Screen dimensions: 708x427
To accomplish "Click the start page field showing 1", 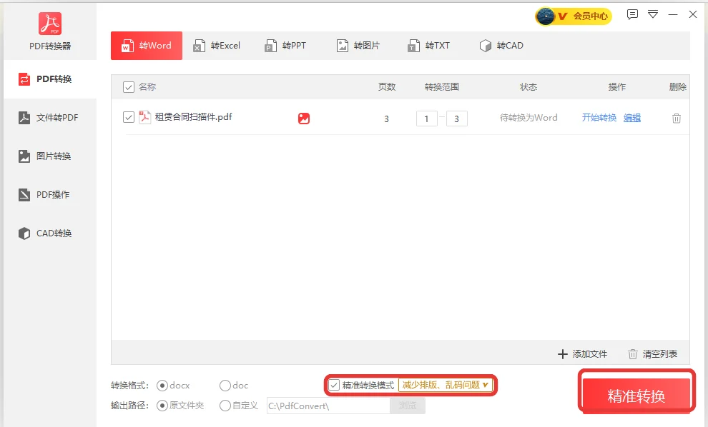I will point(427,119).
